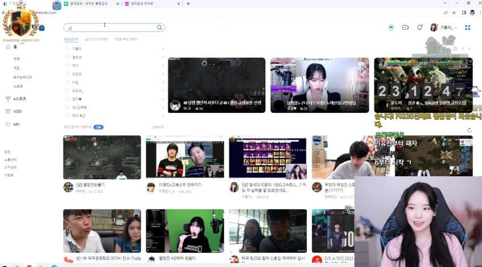Show previous featured banner arrow
Screen dimensions: 482x267
click(x=463, y=49)
